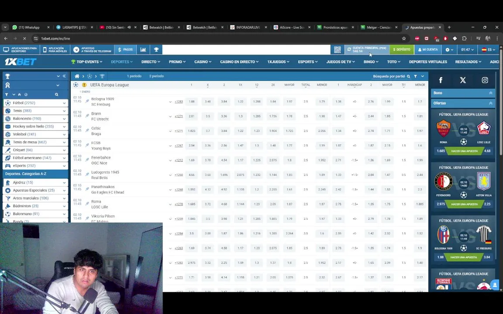Open the DIRECTO menu

[x=151, y=62]
